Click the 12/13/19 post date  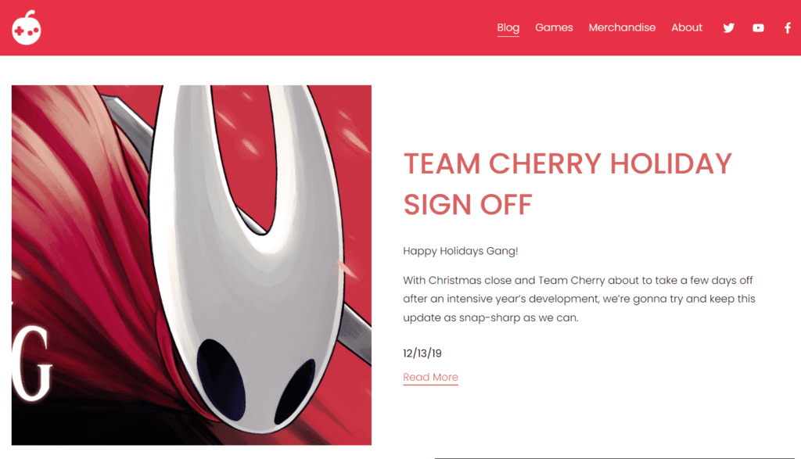click(x=422, y=353)
